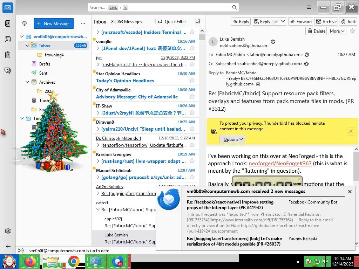Open the Mail space icon
This screenshot has width=359, height=269.
point(8,8)
